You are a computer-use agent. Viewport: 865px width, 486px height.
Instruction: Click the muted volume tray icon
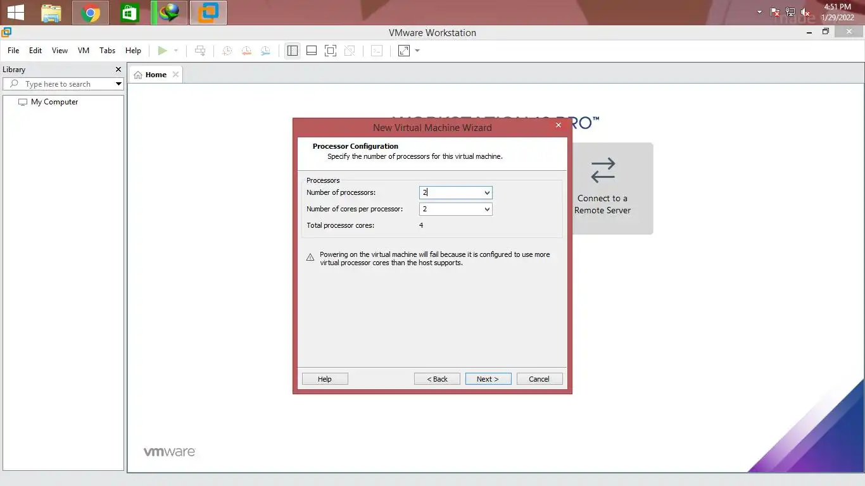pyautogui.click(x=805, y=12)
